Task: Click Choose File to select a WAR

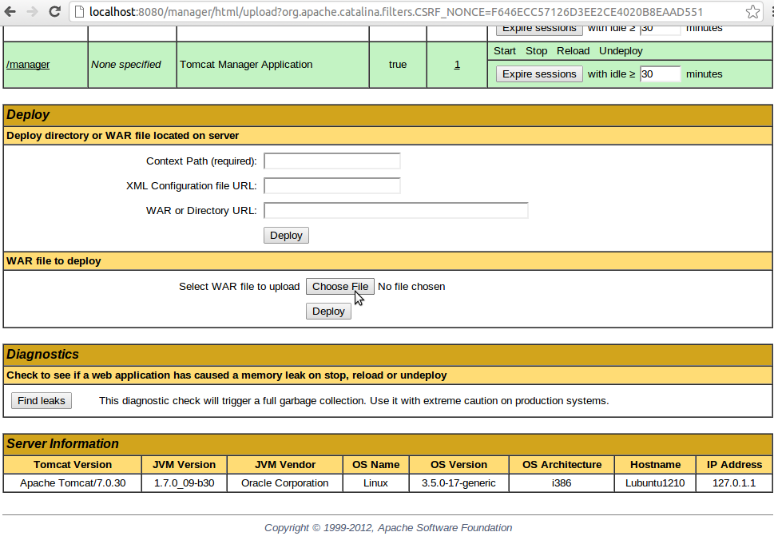Action: point(339,287)
